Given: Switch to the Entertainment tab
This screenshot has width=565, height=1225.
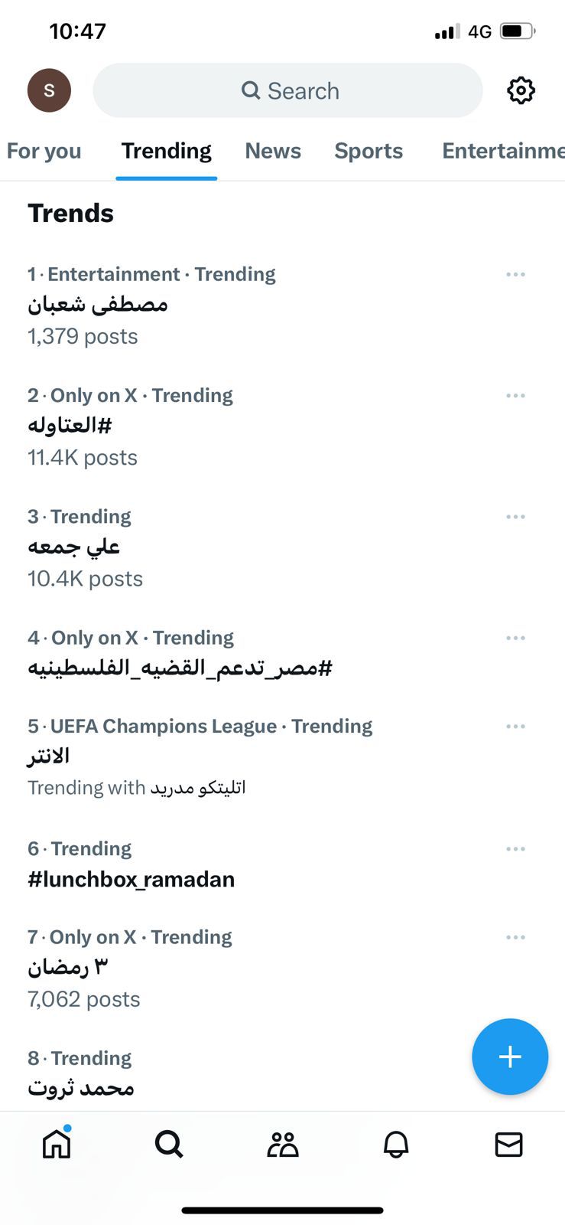Looking at the screenshot, I should click(501, 151).
